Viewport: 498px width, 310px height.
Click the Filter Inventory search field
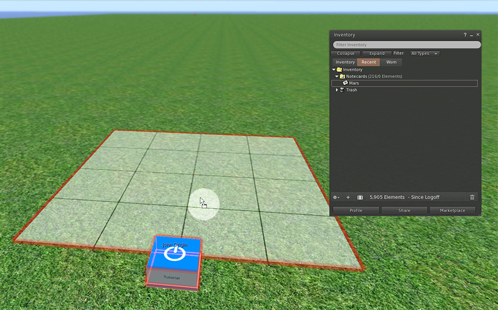click(x=407, y=45)
